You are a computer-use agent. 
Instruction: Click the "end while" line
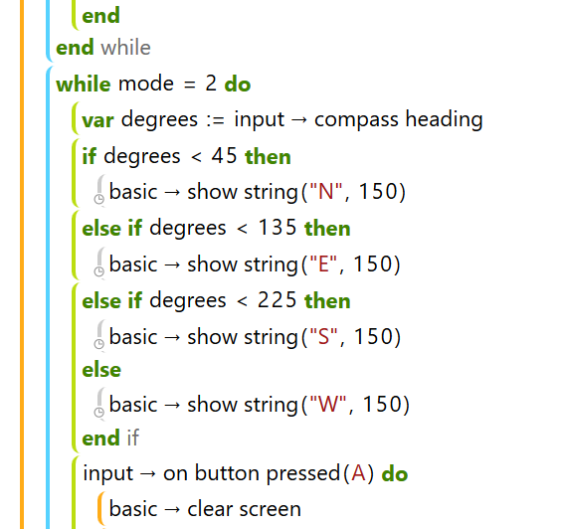pos(103,48)
